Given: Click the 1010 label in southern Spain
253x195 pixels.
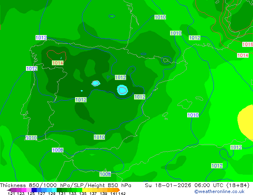Looking at the screenshot, I should tap(99, 137).
